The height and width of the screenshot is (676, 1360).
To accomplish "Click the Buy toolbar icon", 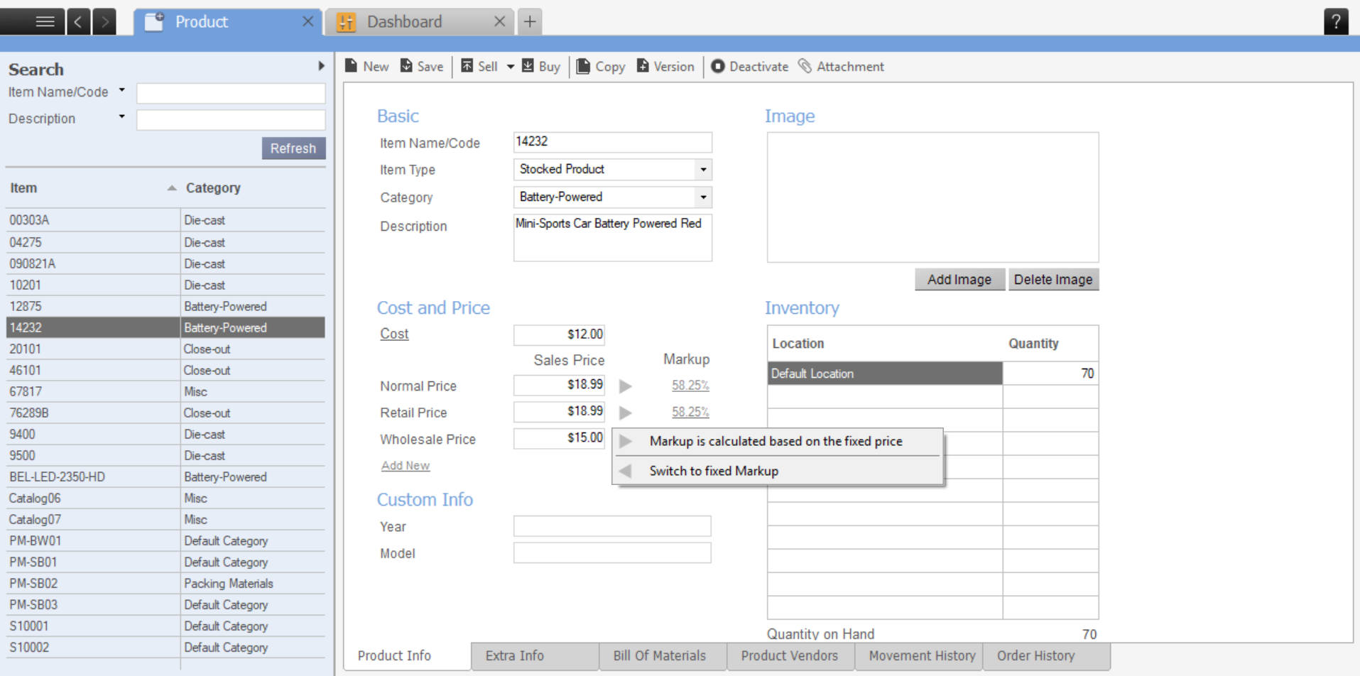I will point(528,66).
